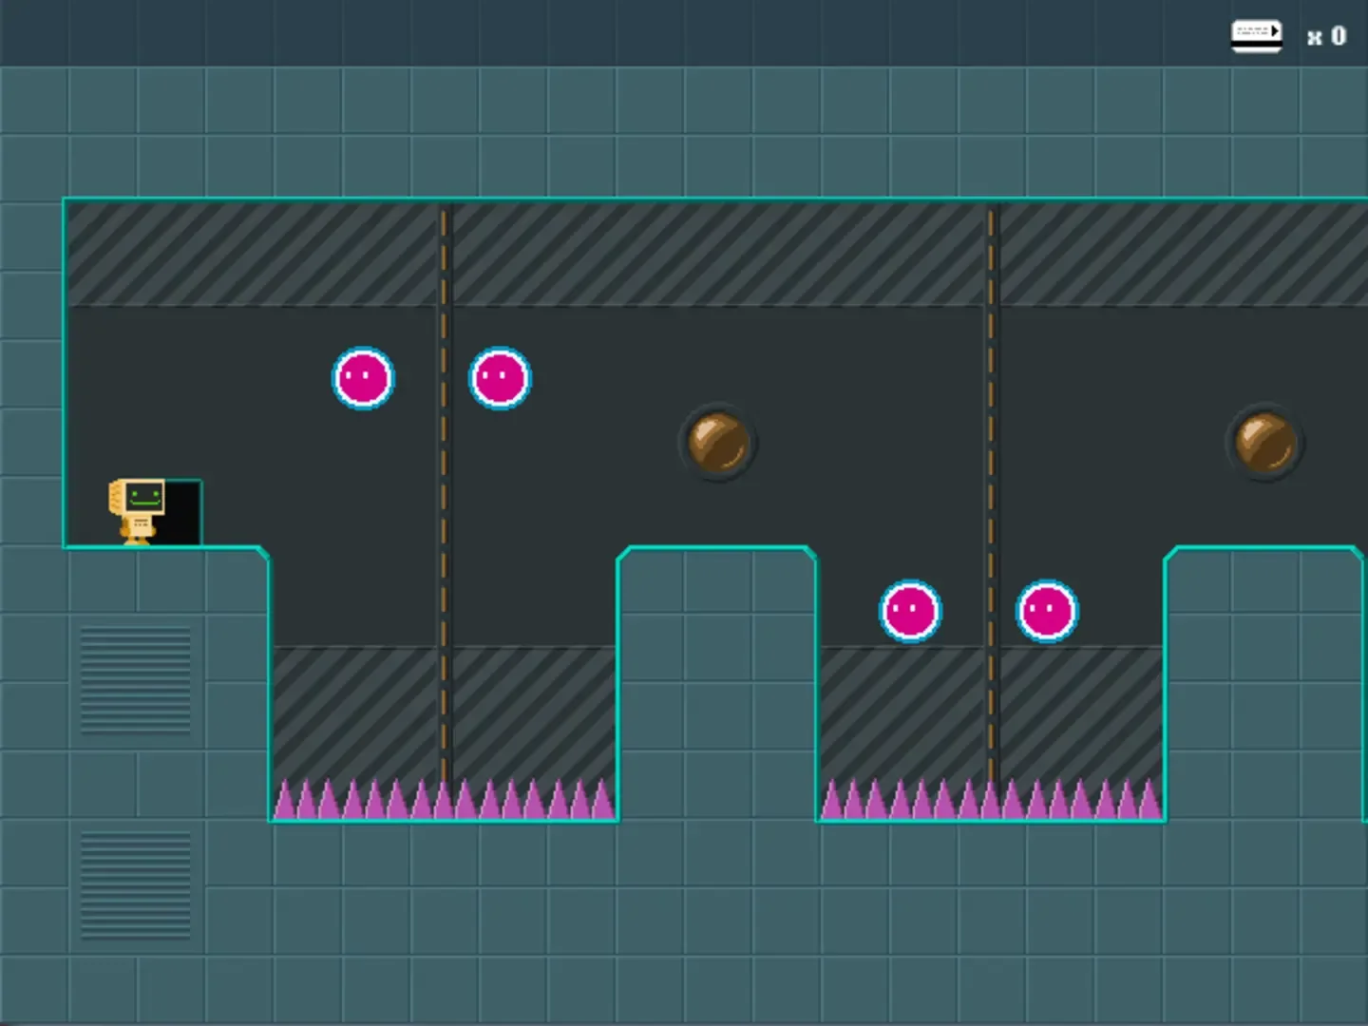
Task: Click the brown orb near the right edge
Action: [x=1264, y=443]
